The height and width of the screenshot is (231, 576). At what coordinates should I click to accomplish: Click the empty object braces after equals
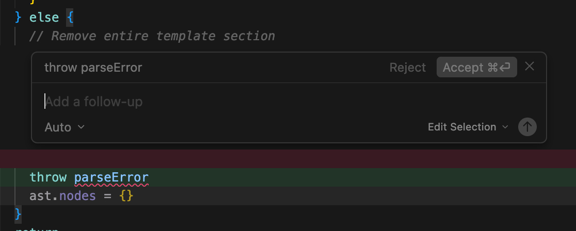(x=126, y=196)
